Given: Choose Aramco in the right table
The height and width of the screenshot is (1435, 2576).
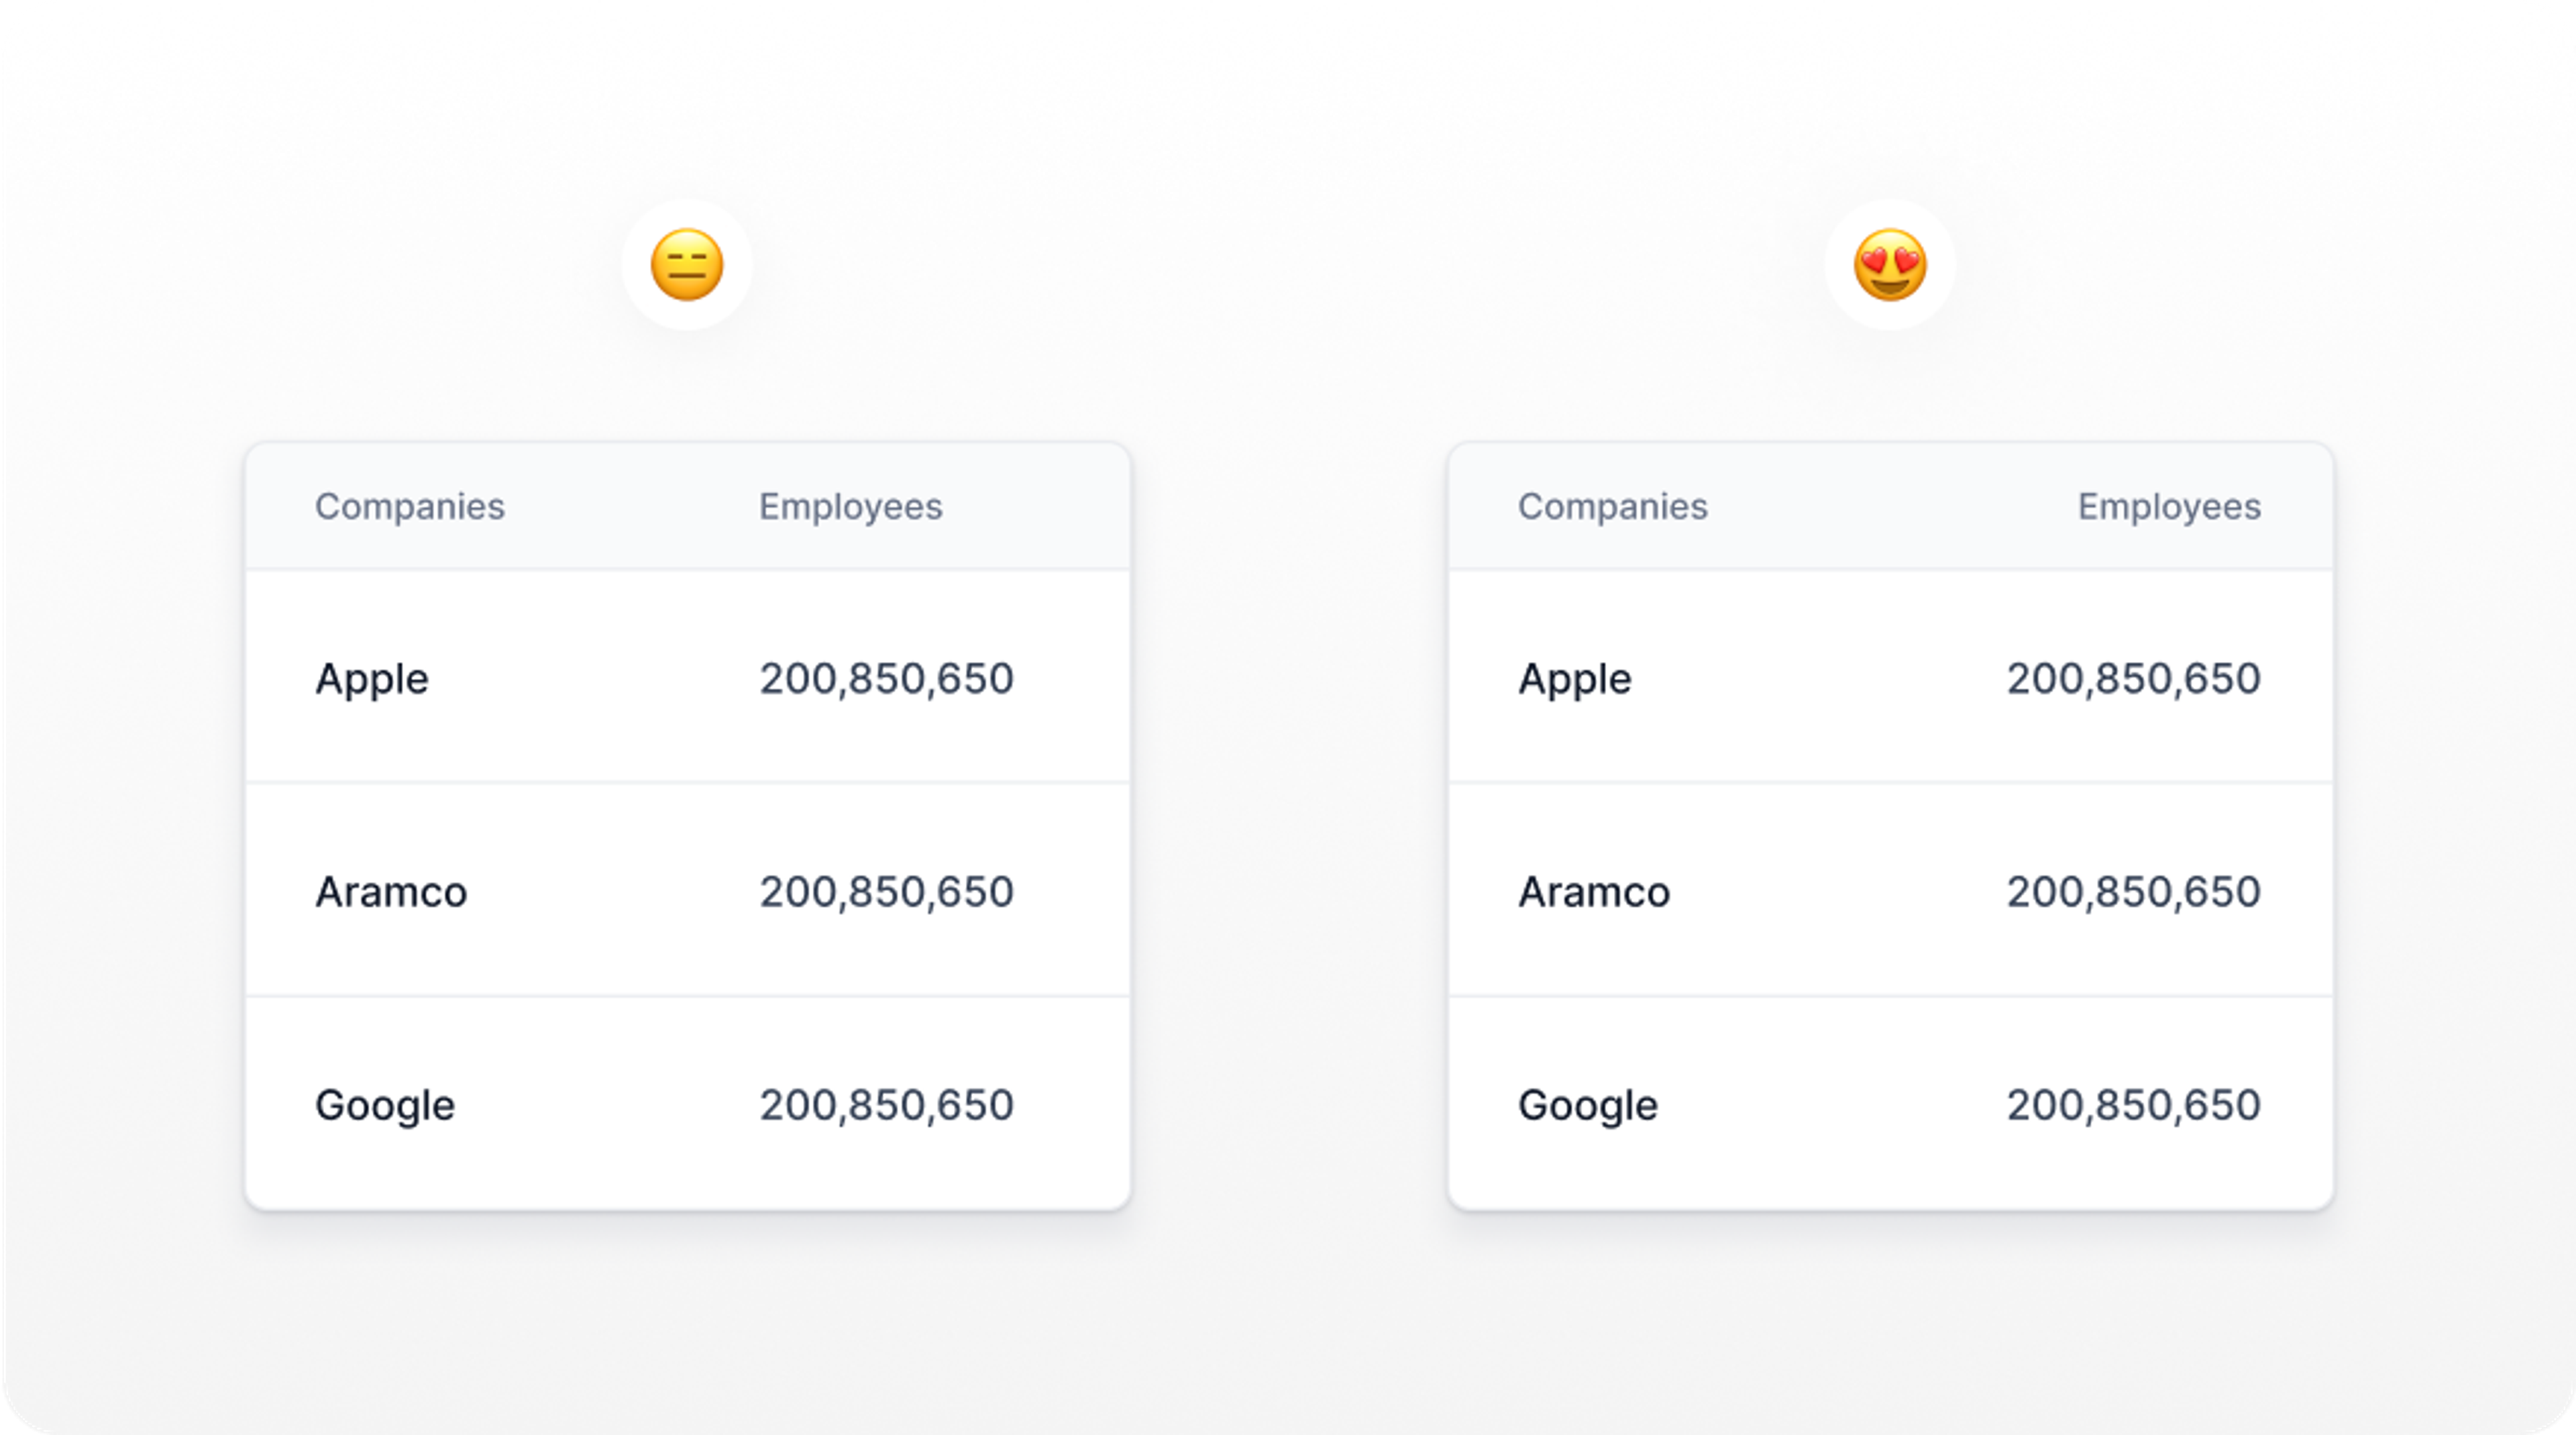Looking at the screenshot, I should point(1594,891).
